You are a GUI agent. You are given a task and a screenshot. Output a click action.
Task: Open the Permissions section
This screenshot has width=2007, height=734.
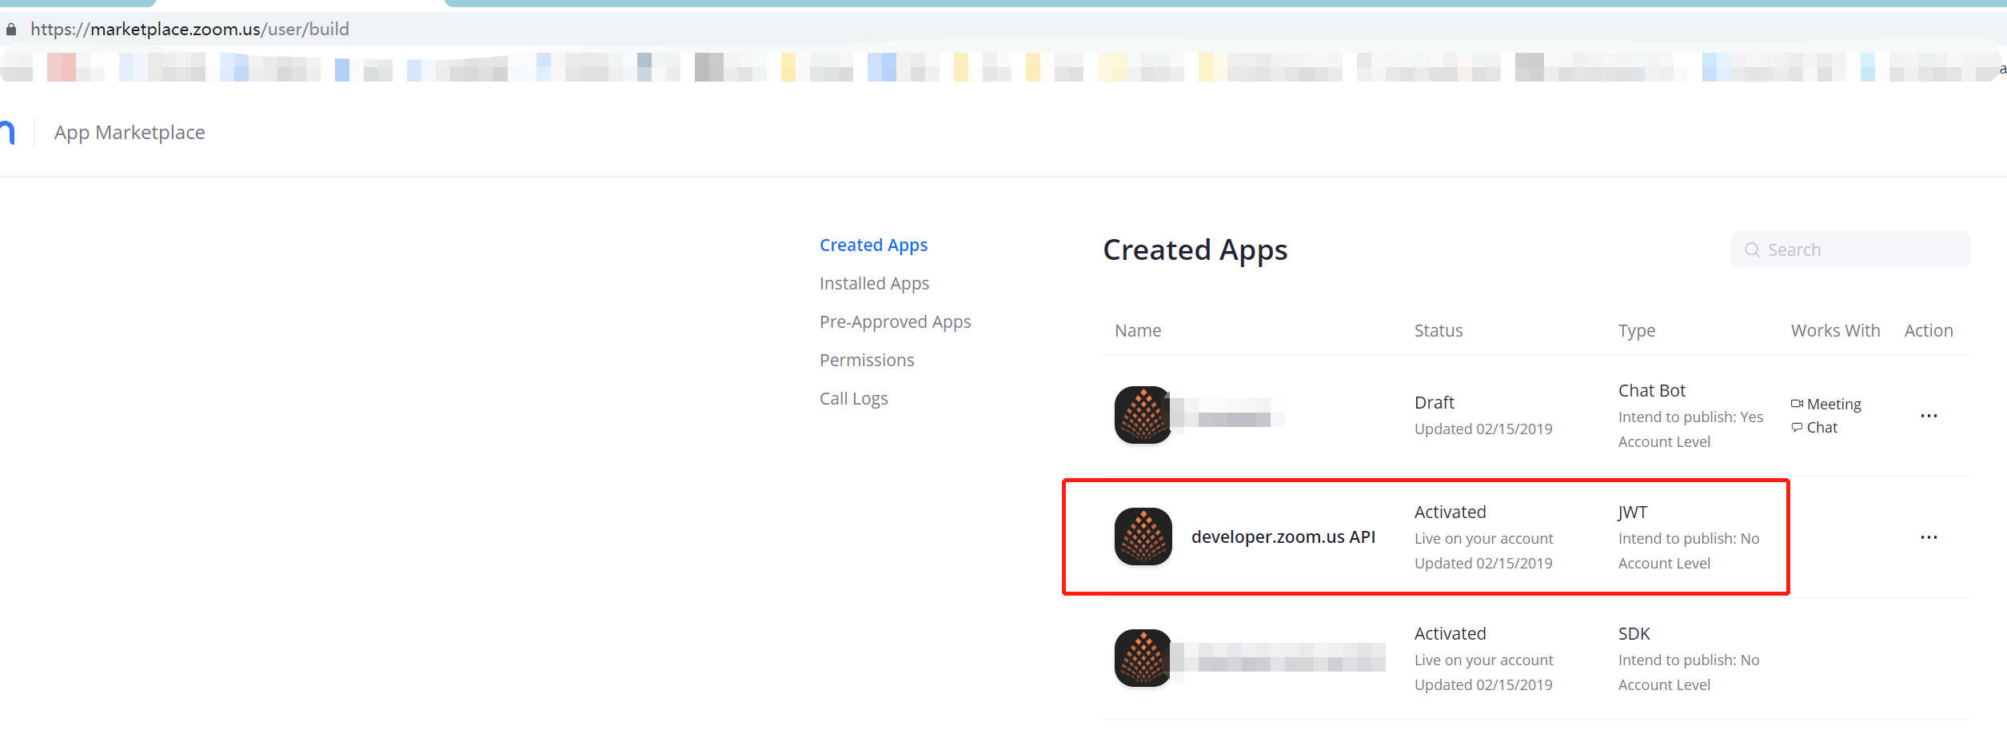(x=867, y=360)
